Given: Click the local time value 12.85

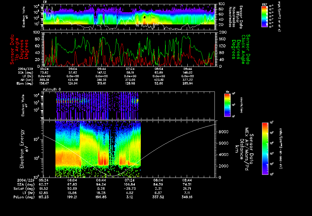Looking at the screenshot, I should 44,193.
